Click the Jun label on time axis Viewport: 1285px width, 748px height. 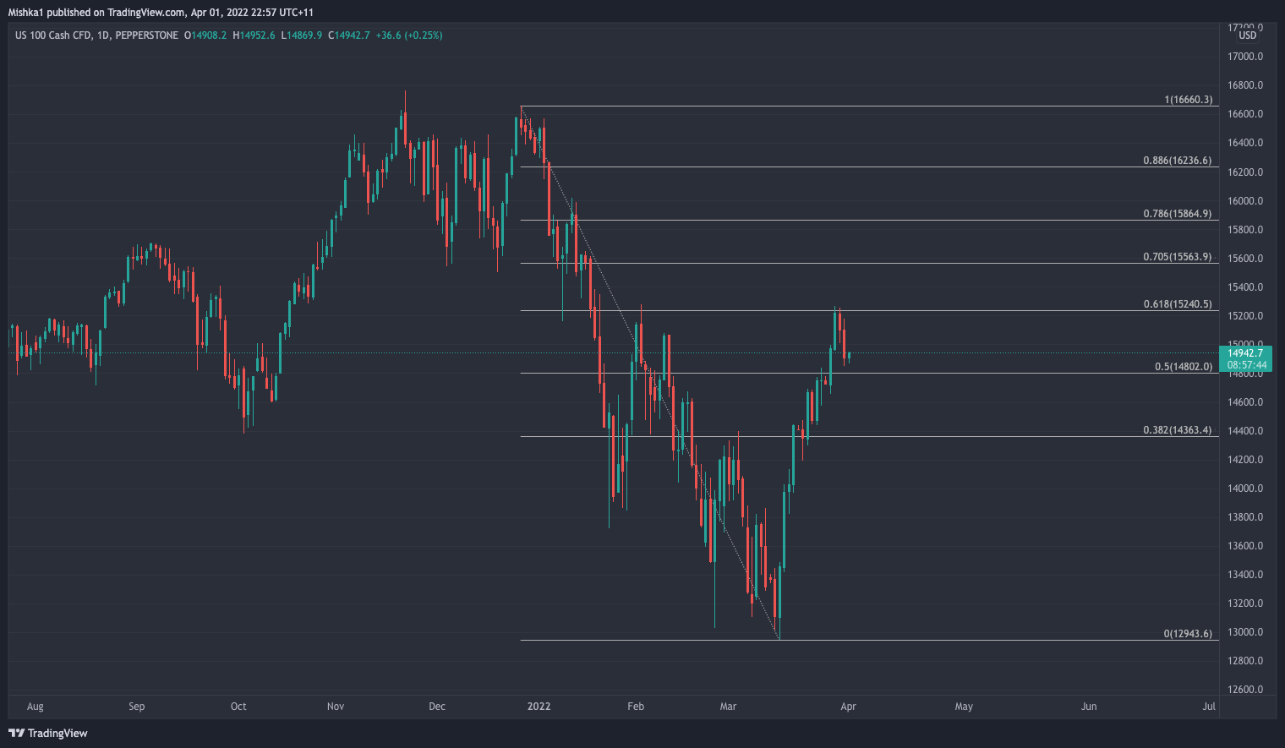pos(1089,707)
